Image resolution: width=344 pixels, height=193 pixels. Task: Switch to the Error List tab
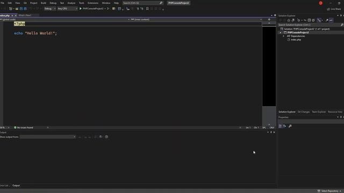[x=5, y=185]
